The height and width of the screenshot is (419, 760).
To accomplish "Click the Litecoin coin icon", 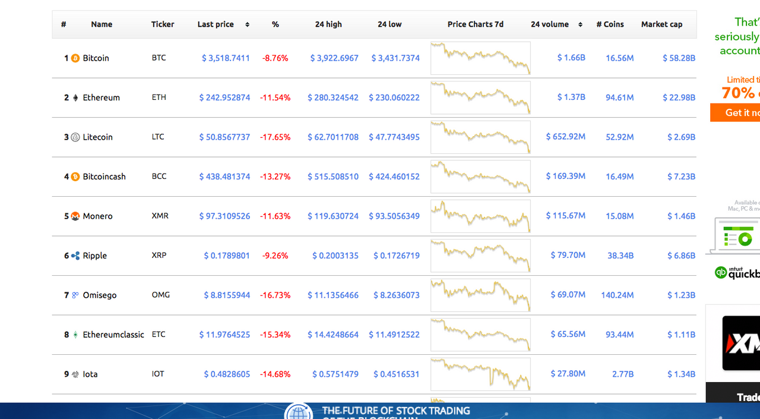I will coord(75,137).
